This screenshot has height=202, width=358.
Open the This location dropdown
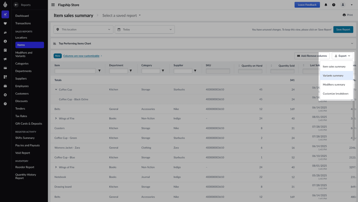83,29
